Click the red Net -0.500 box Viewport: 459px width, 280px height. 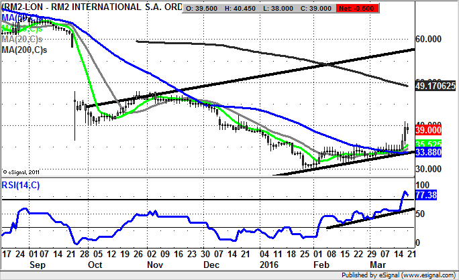[x=356, y=7]
